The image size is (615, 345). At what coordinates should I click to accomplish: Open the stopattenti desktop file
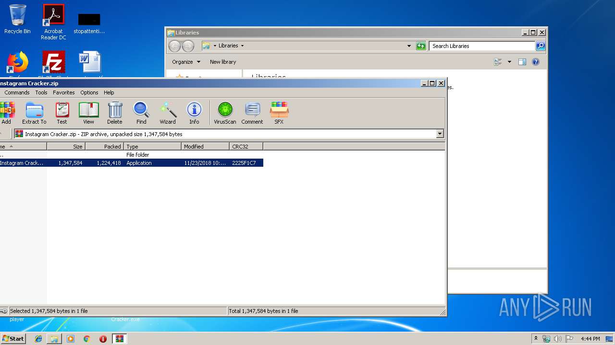pos(89,23)
